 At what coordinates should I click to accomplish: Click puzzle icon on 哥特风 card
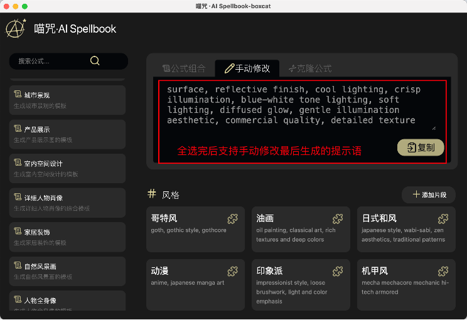[x=233, y=219]
